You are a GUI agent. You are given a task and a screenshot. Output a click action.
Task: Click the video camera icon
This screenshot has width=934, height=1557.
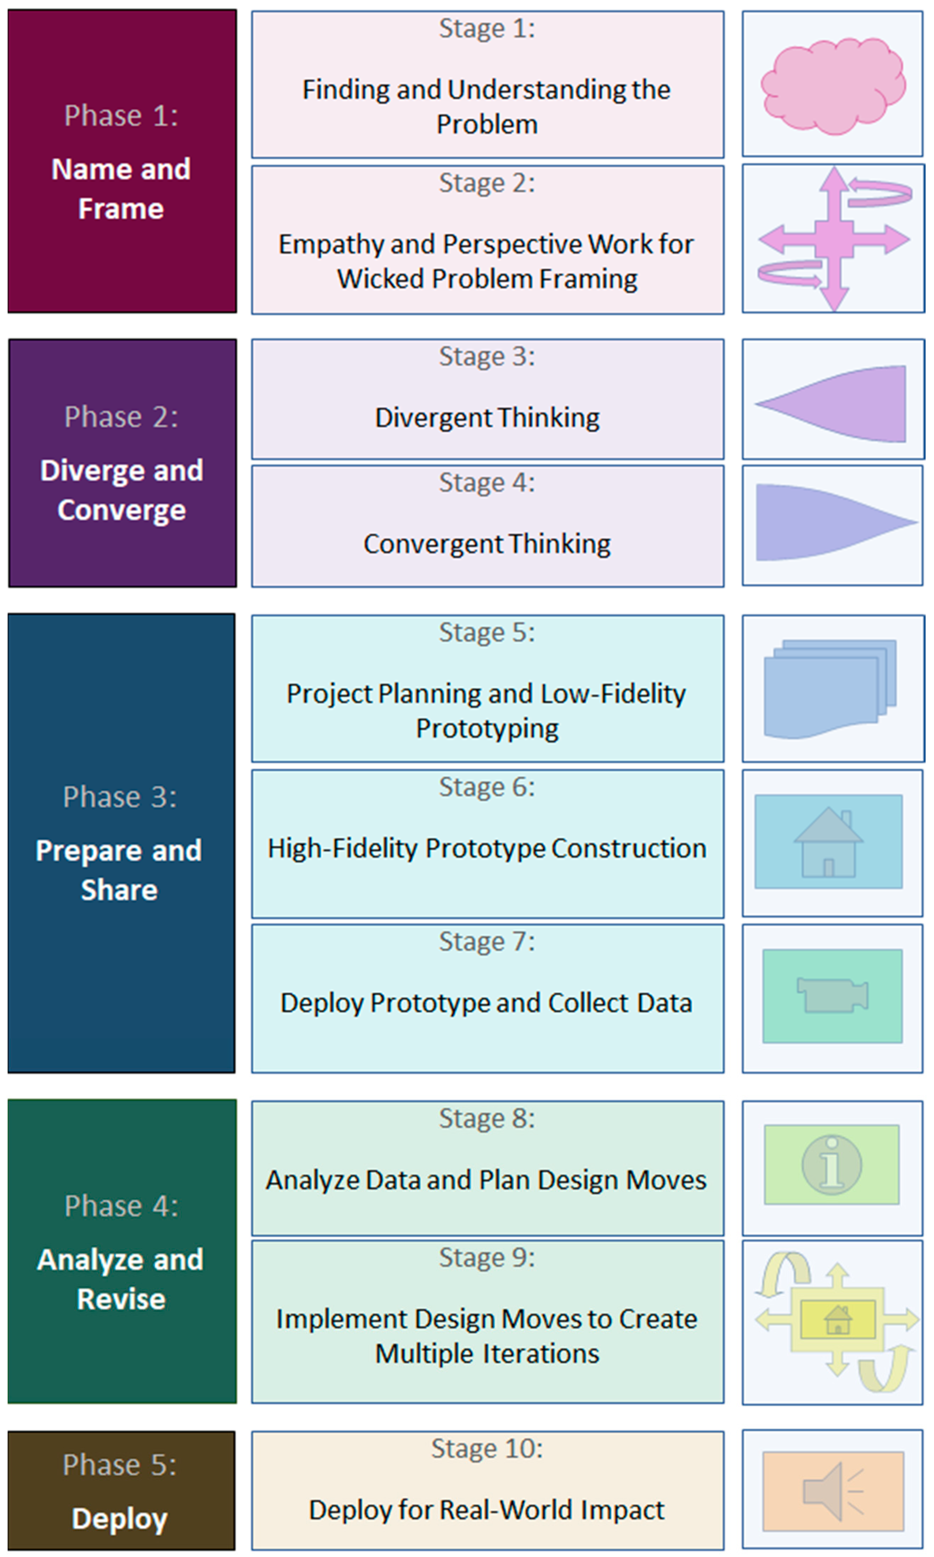pos(832,995)
